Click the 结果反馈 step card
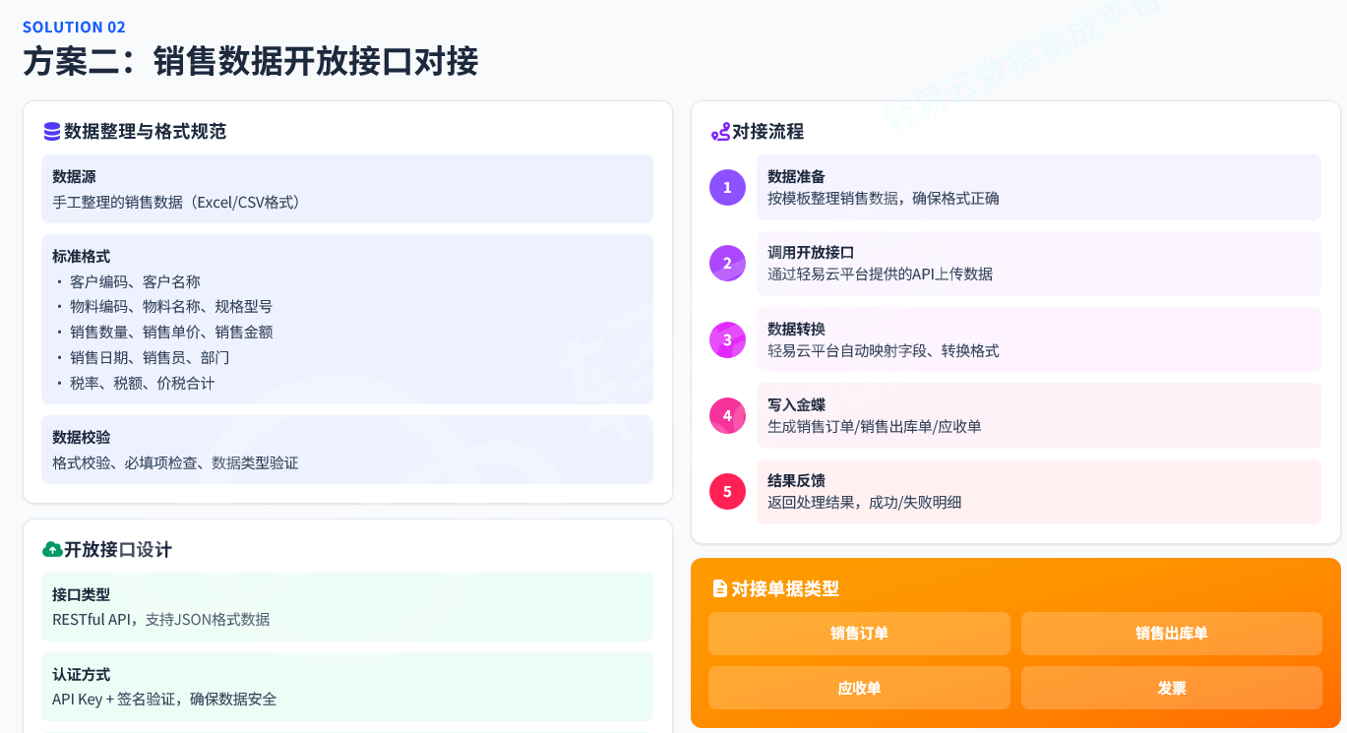1347x733 pixels. click(1038, 491)
